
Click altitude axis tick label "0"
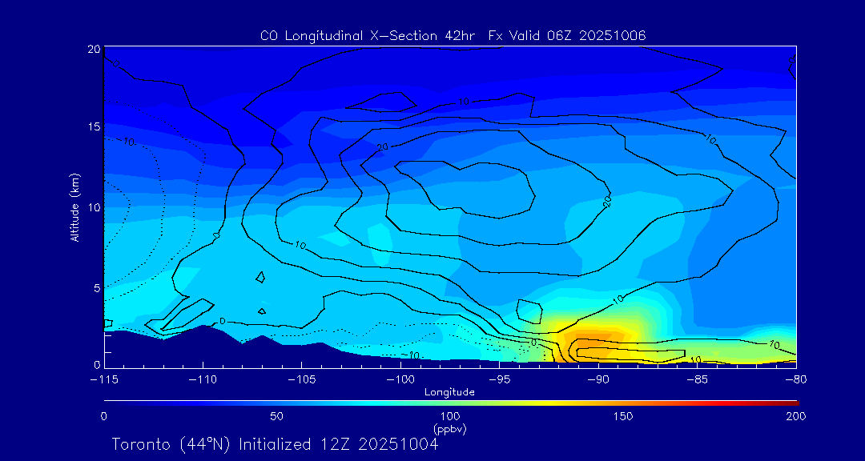97,365
